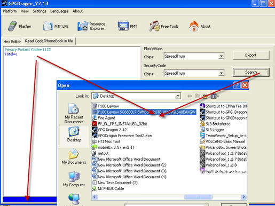275x206 pixels.
Task: Select New Microsoft Office Word Document
Action: [127, 159]
